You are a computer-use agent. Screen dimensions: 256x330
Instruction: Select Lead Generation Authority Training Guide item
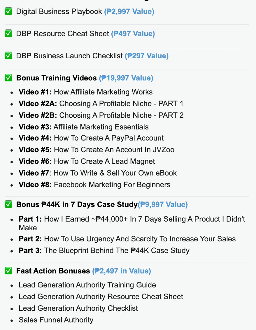tap(87, 285)
